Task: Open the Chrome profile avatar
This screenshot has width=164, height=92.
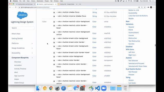Action: point(151,7)
